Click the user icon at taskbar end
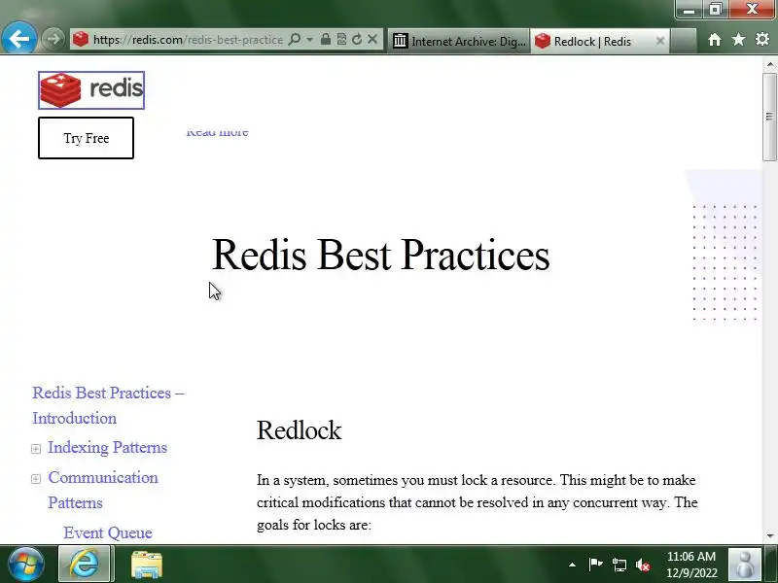The height and width of the screenshot is (583, 778). tap(745, 565)
